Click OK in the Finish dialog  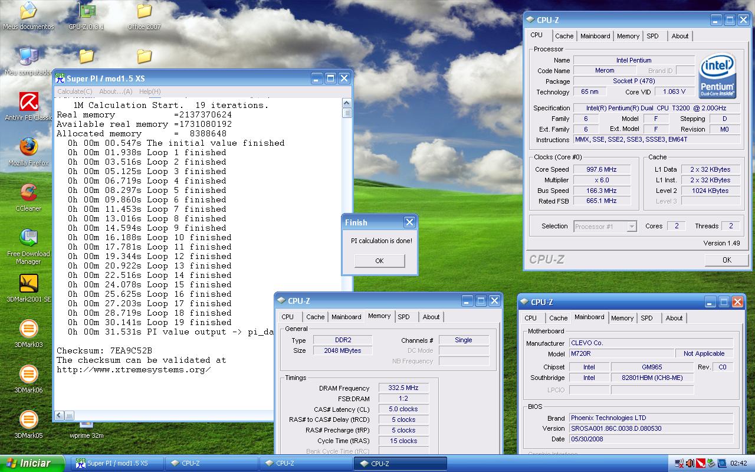click(379, 261)
